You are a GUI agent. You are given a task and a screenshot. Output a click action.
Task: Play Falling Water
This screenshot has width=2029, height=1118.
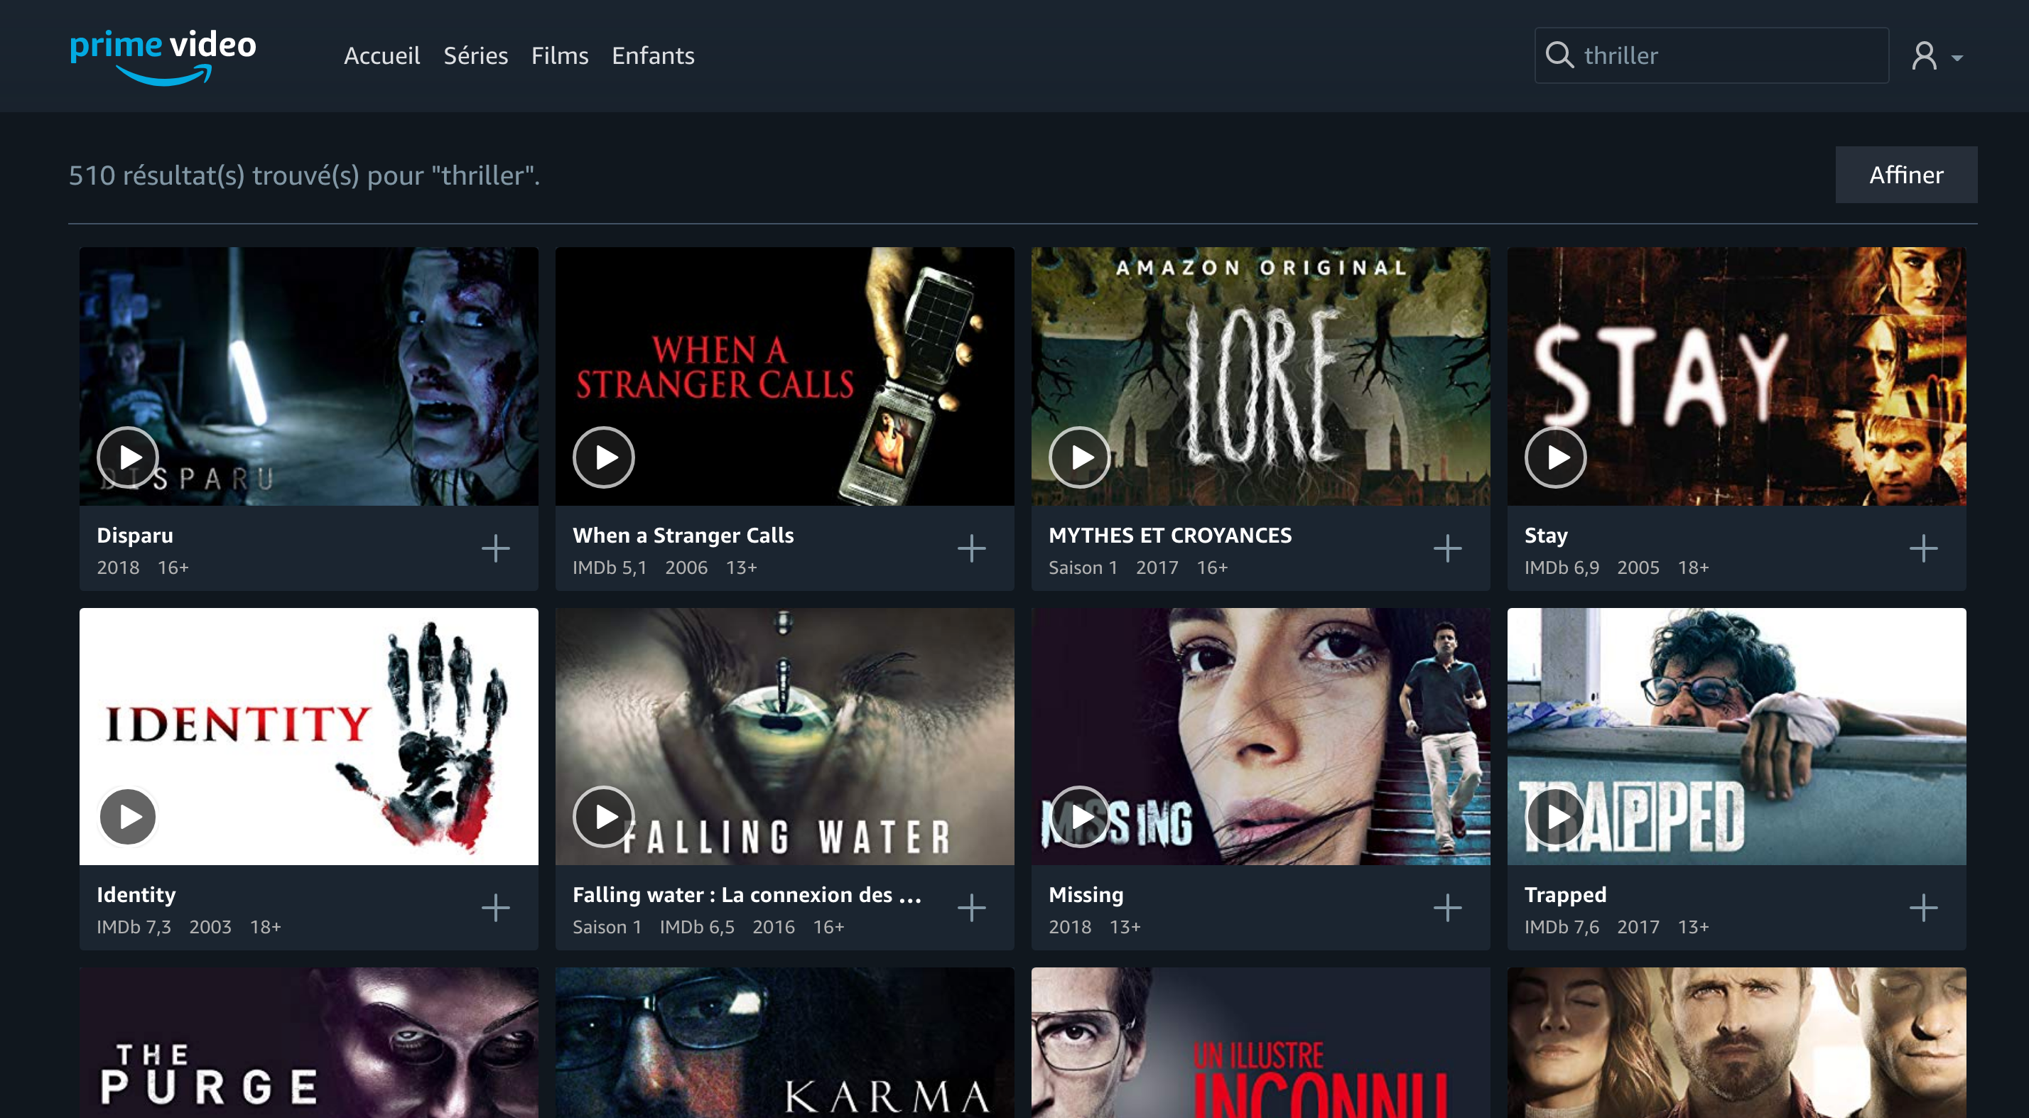pos(603,816)
